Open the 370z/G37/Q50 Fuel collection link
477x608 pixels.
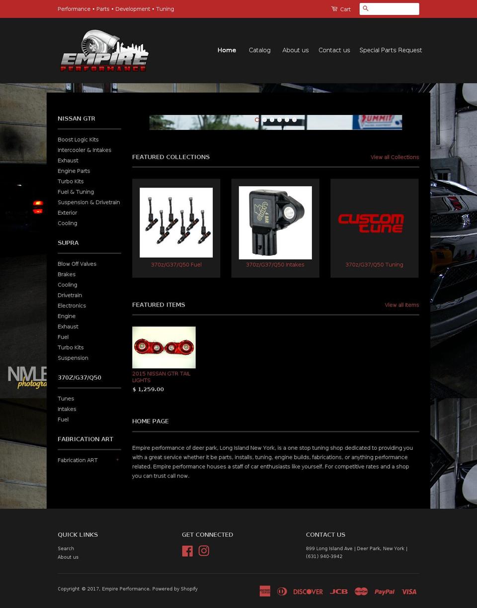(x=176, y=265)
